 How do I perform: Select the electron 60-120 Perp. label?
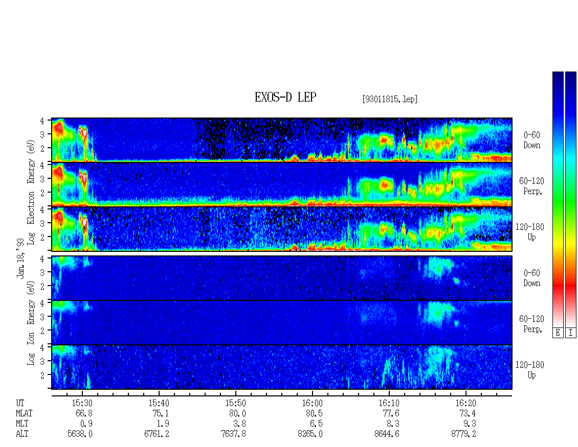pos(531,186)
